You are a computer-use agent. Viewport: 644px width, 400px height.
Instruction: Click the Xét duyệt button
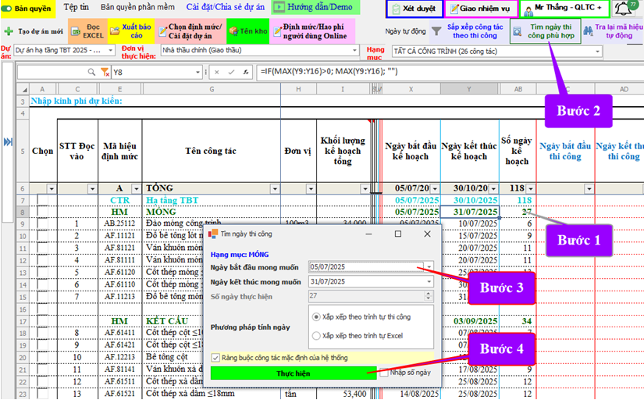pyautogui.click(x=414, y=9)
